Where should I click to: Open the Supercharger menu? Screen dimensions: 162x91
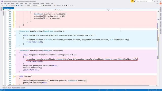36,3
